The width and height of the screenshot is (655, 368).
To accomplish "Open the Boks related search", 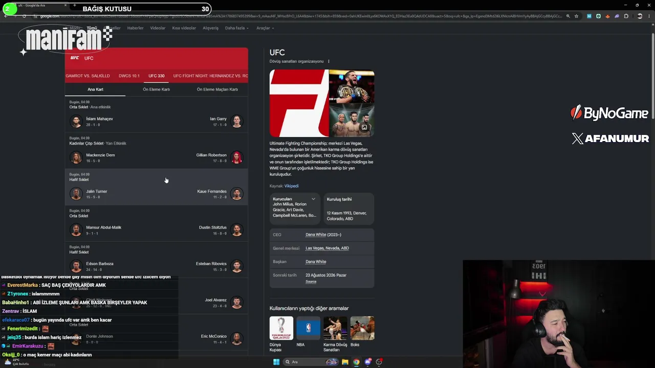I will (362, 332).
